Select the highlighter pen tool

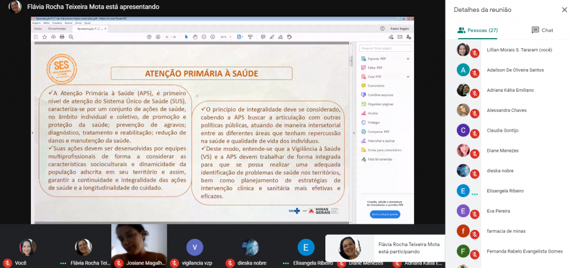[272, 37]
